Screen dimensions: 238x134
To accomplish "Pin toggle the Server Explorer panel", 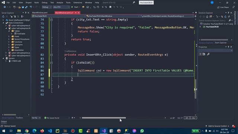I will (x=26, y=13).
